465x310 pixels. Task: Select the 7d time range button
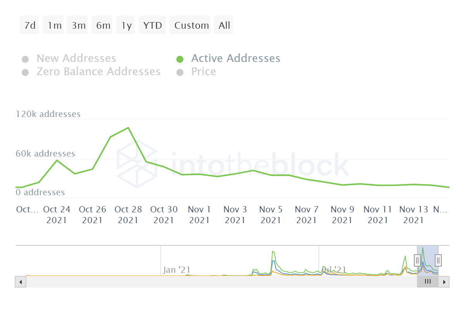pyautogui.click(x=29, y=26)
